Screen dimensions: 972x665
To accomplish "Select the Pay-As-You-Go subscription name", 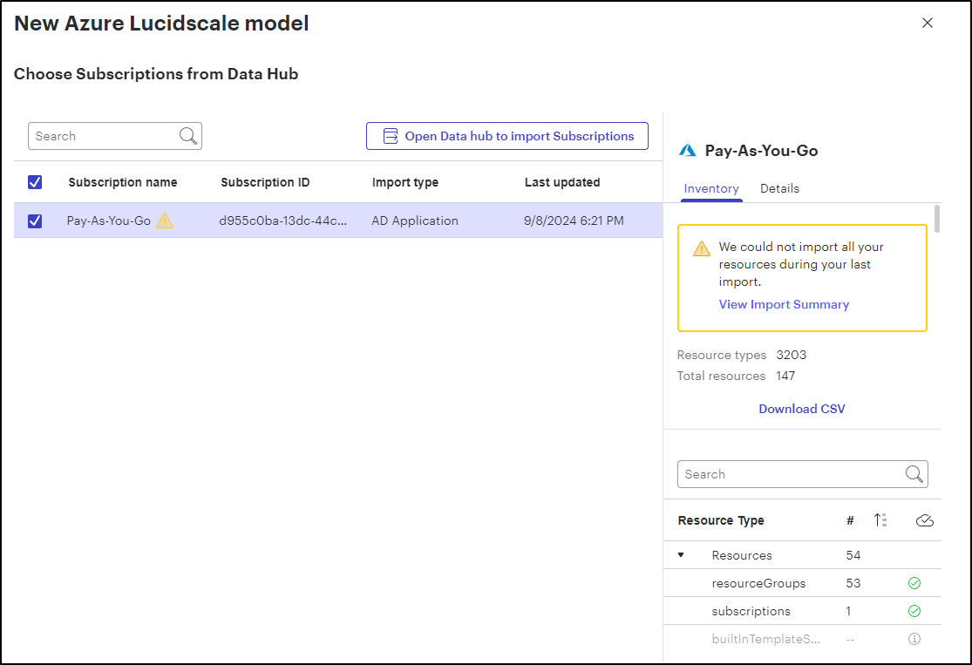I will click(108, 221).
